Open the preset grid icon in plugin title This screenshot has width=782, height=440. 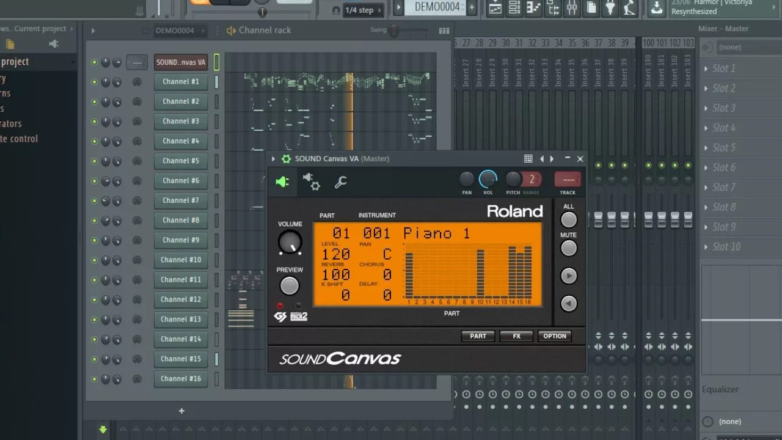click(x=528, y=158)
